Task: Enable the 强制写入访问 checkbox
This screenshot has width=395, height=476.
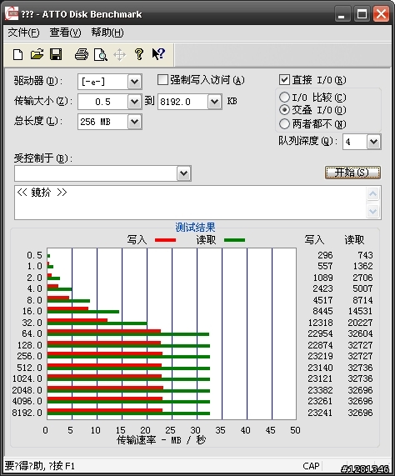Action: pos(162,80)
